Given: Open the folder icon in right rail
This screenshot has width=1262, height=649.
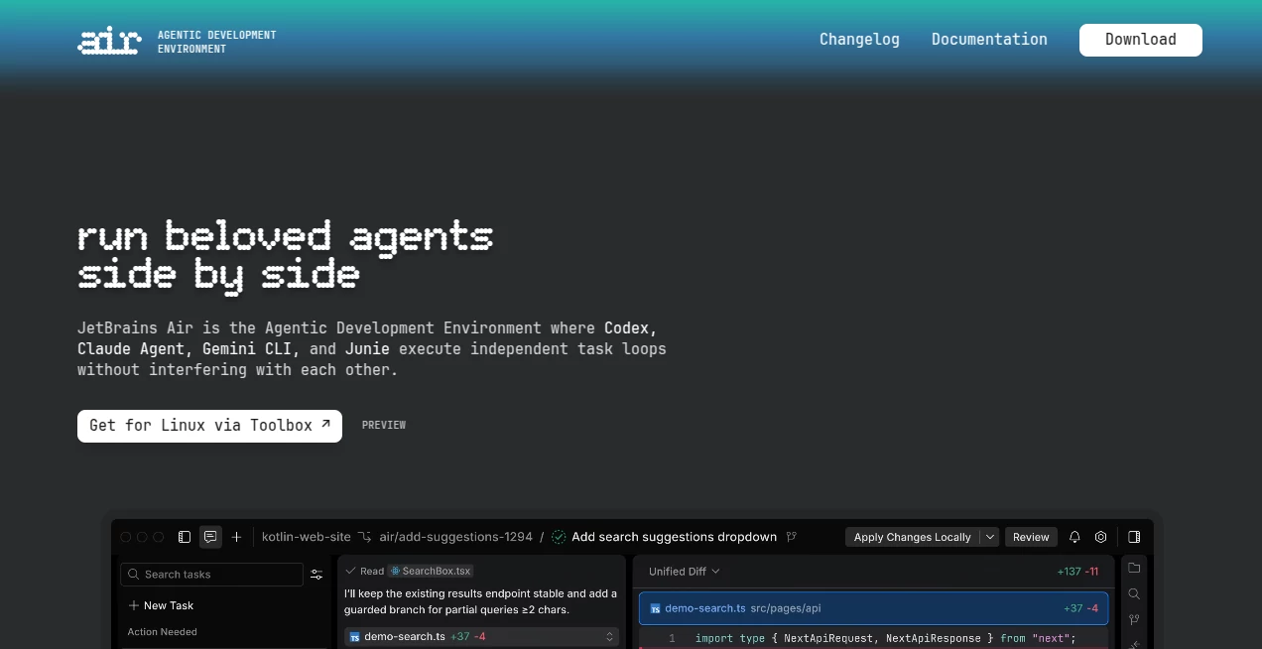Looking at the screenshot, I should click(x=1134, y=568).
